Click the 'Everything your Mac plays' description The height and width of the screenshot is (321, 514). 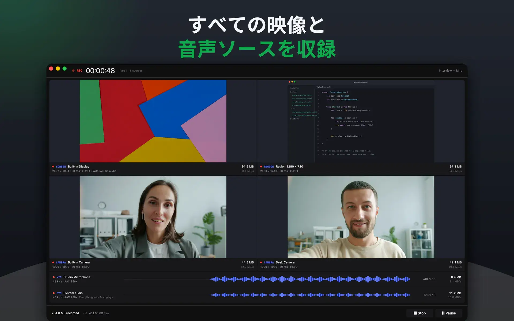click(96, 297)
